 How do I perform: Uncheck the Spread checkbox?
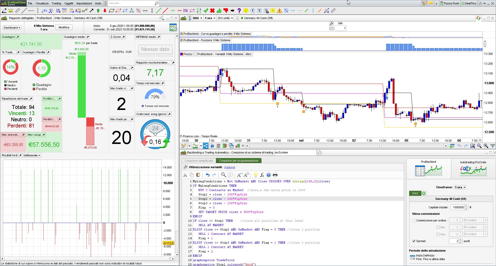(414, 241)
